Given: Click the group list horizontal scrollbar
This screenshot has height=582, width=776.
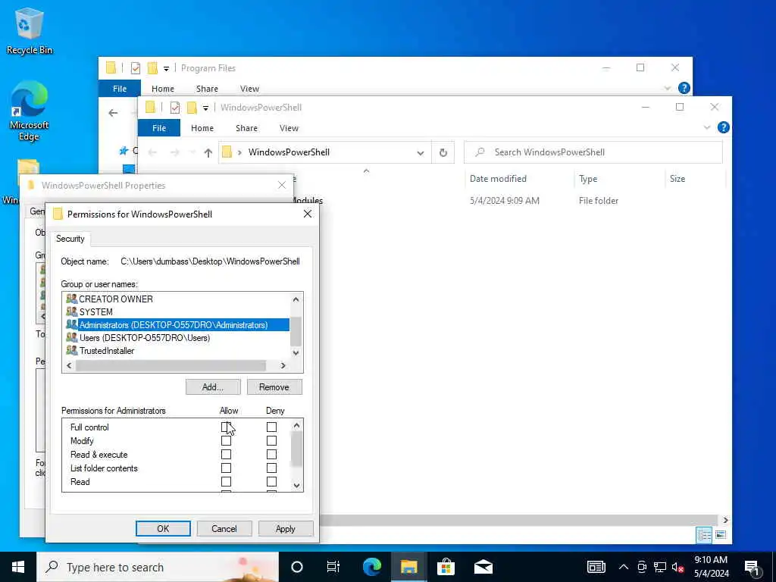Looking at the screenshot, I should (171, 366).
